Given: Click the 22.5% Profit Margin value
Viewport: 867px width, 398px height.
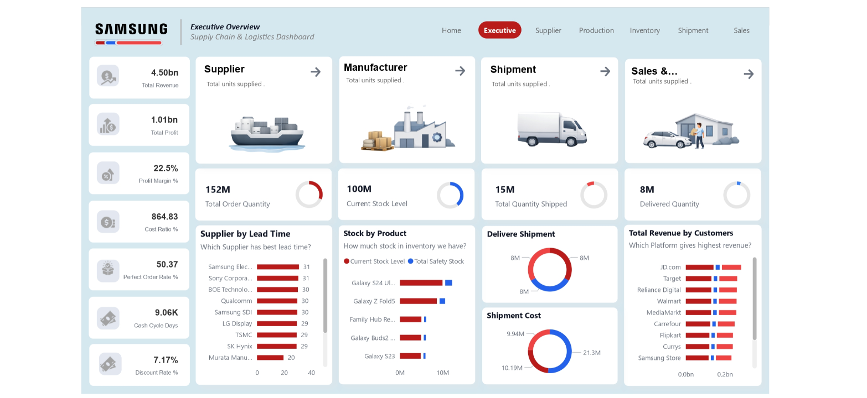Looking at the screenshot, I should pyautogui.click(x=166, y=168).
